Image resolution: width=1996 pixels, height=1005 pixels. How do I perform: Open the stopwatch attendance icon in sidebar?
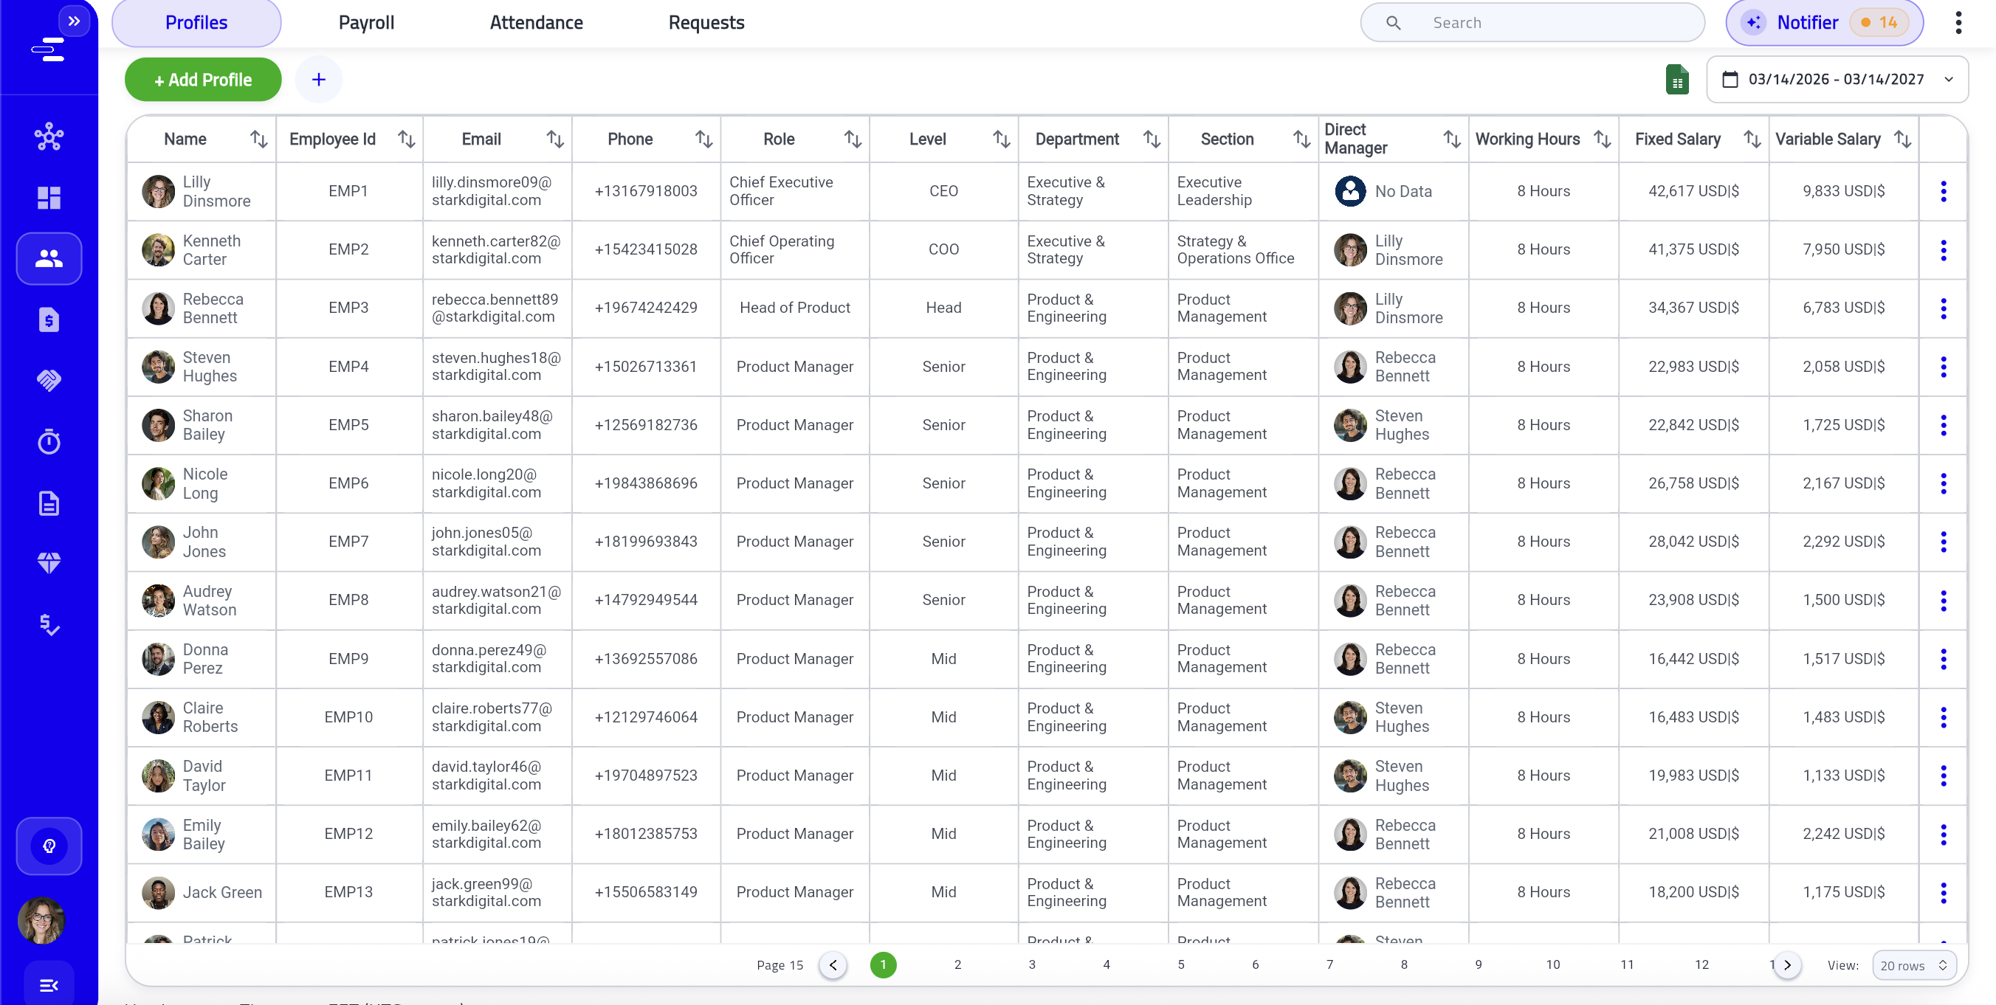(49, 442)
